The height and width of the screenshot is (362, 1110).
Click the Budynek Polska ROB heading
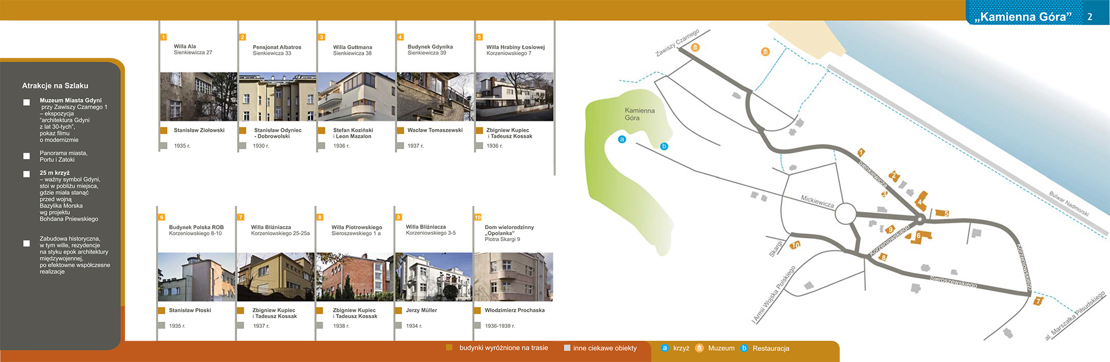(x=196, y=227)
